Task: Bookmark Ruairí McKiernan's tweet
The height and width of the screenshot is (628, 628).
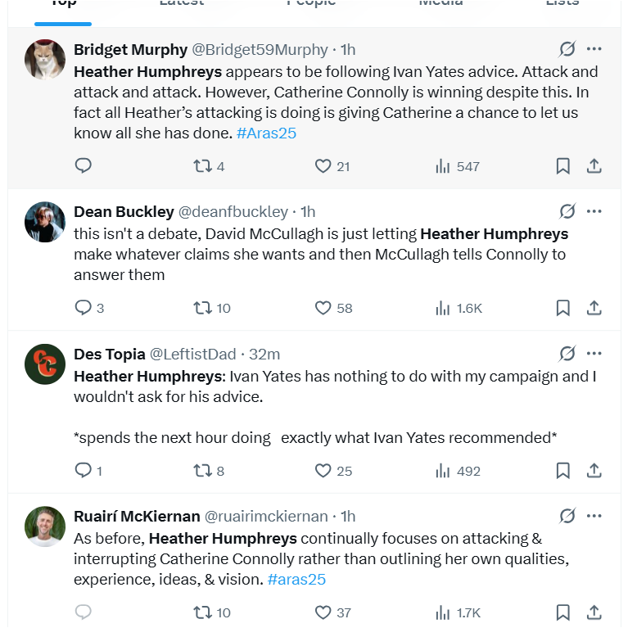Action: pyautogui.click(x=563, y=612)
